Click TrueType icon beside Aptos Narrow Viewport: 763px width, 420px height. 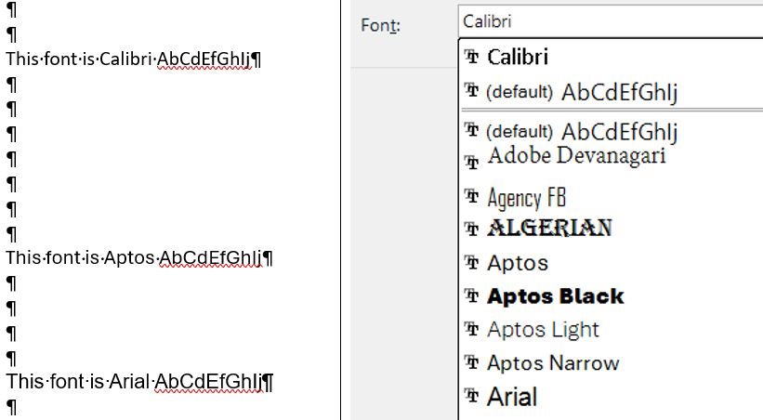click(x=471, y=362)
